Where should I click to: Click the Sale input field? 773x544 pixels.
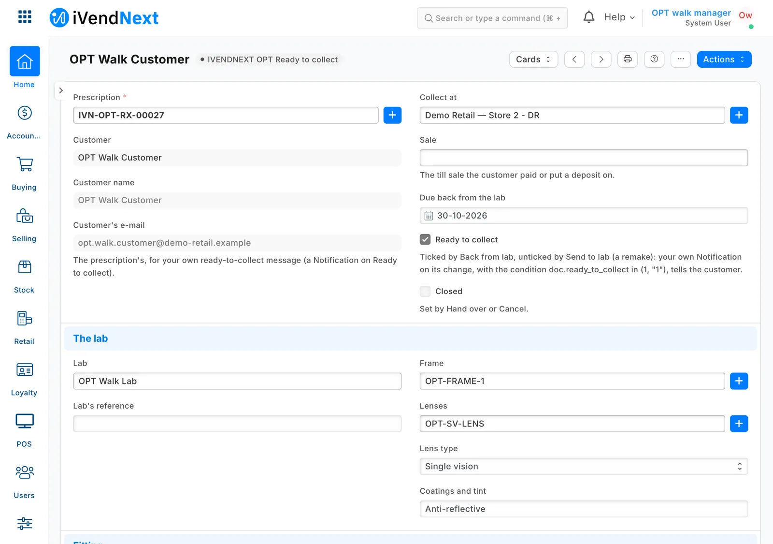[x=584, y=158]
